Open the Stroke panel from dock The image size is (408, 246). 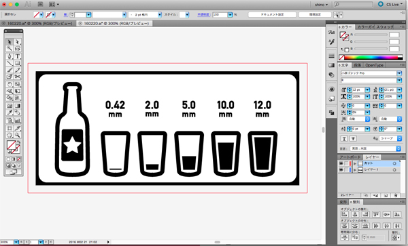pos(332,56)
